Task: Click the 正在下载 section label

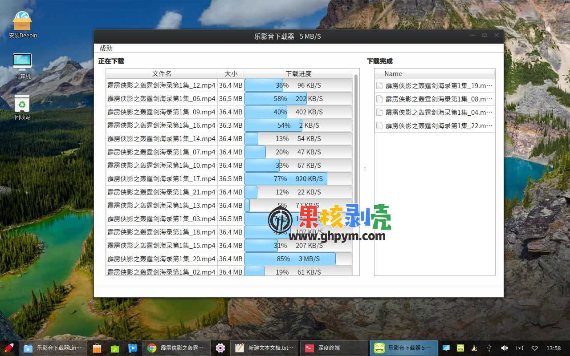Action: pyautogui.click(x=111, y=61)
